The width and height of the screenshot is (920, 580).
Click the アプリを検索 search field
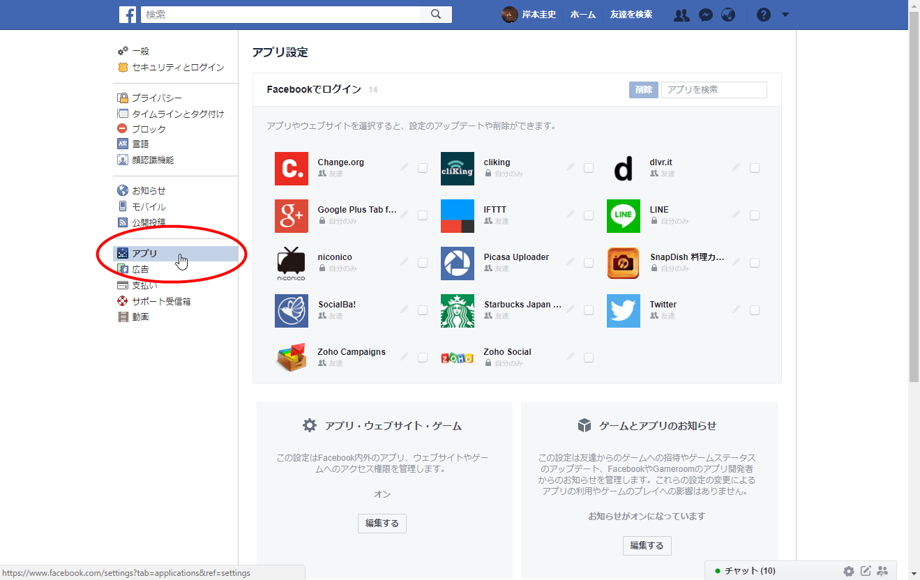(x=714, y=90)
